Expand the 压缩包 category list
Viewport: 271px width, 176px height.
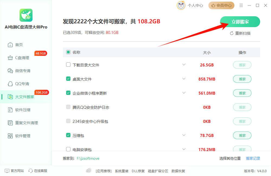(x=184, y=135)
